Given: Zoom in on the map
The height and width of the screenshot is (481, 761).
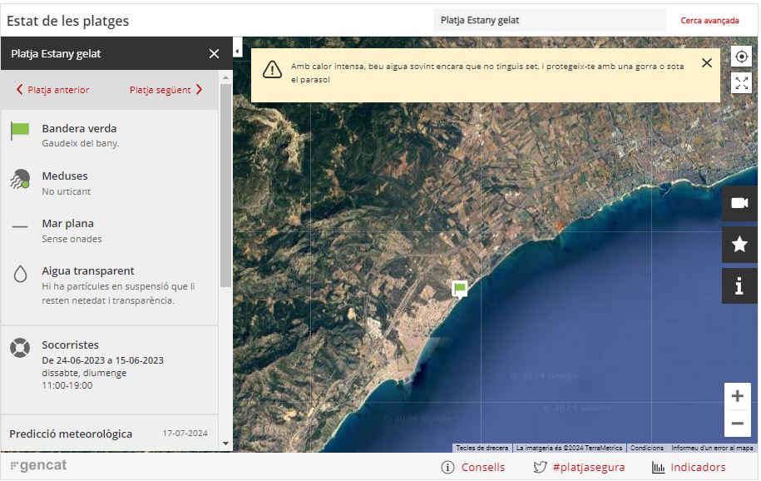Looking at the screenshot, I should point(737,396).
